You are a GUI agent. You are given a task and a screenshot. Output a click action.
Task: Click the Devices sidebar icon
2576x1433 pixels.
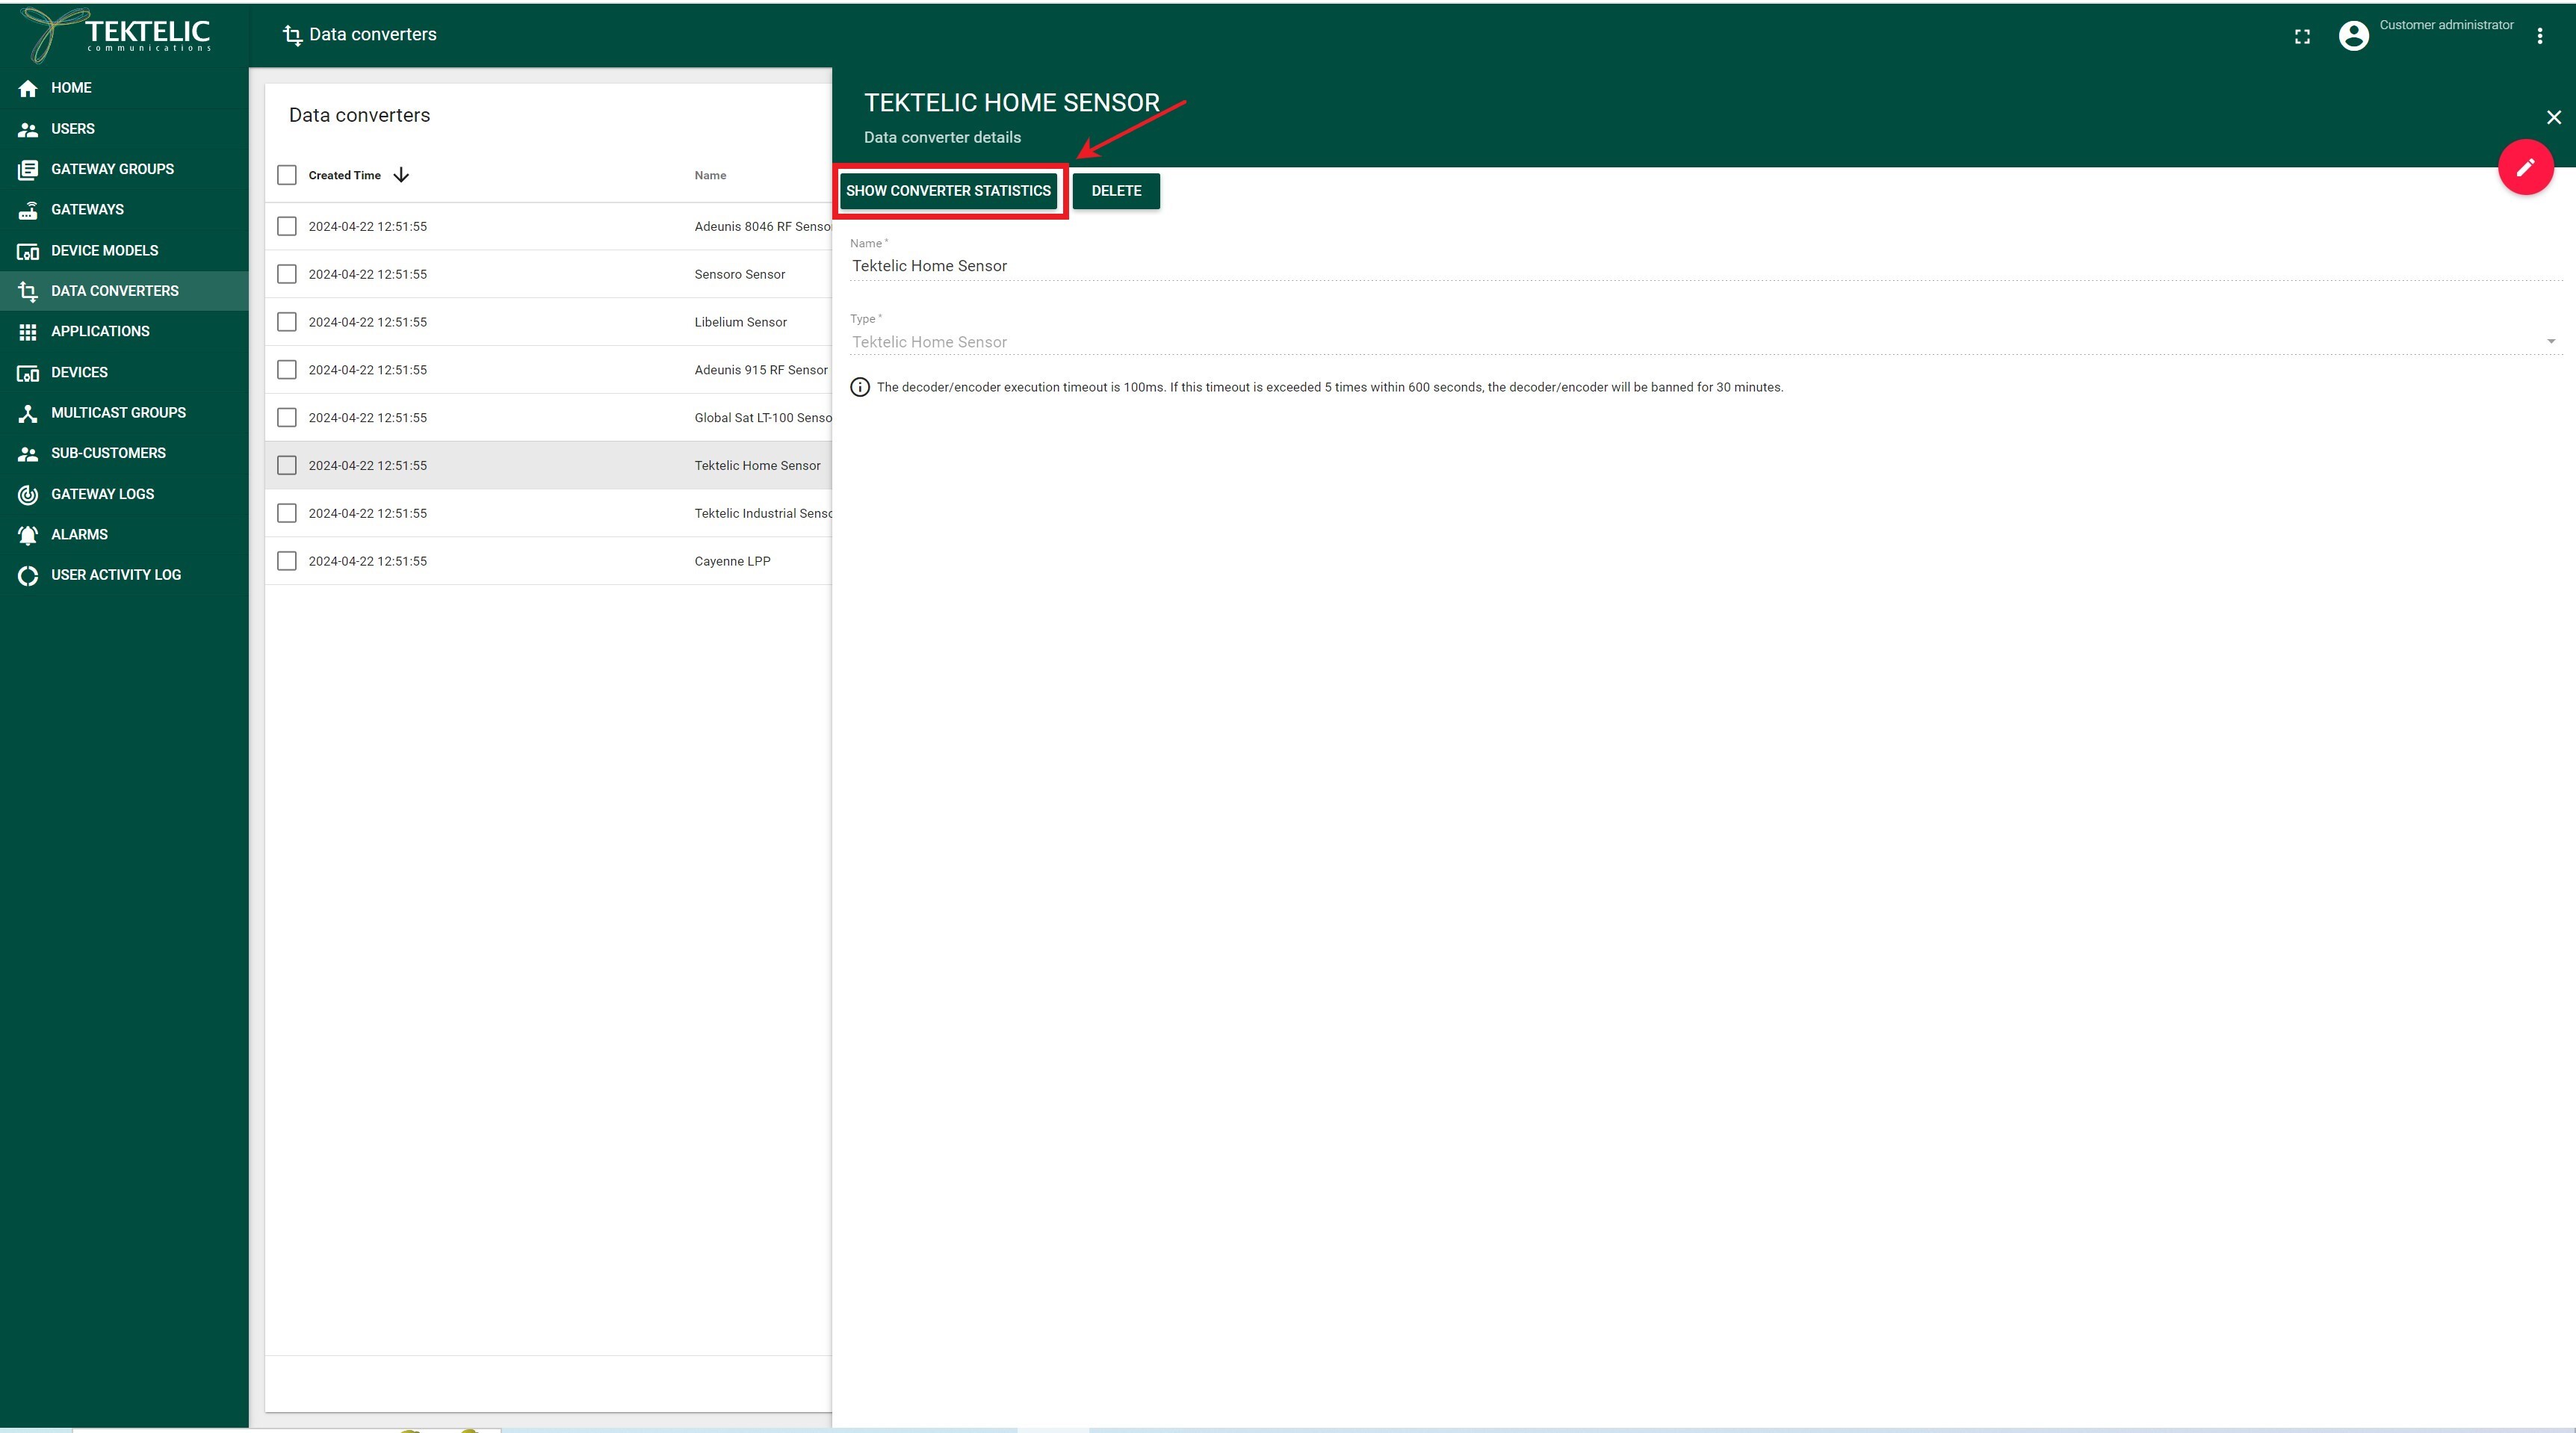tap(28, 373)
